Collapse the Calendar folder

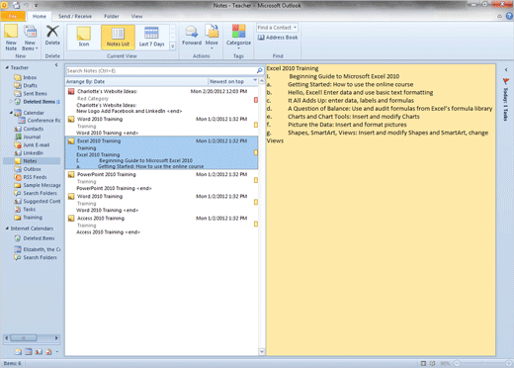pyautogui.click(x=11, y=113)
